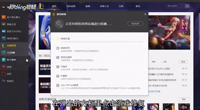Image resolution: width=200 pixels, height=110 pixels.
Task: Collapse the sidebar with arrow handle
Action: click(x=30, y=61)
